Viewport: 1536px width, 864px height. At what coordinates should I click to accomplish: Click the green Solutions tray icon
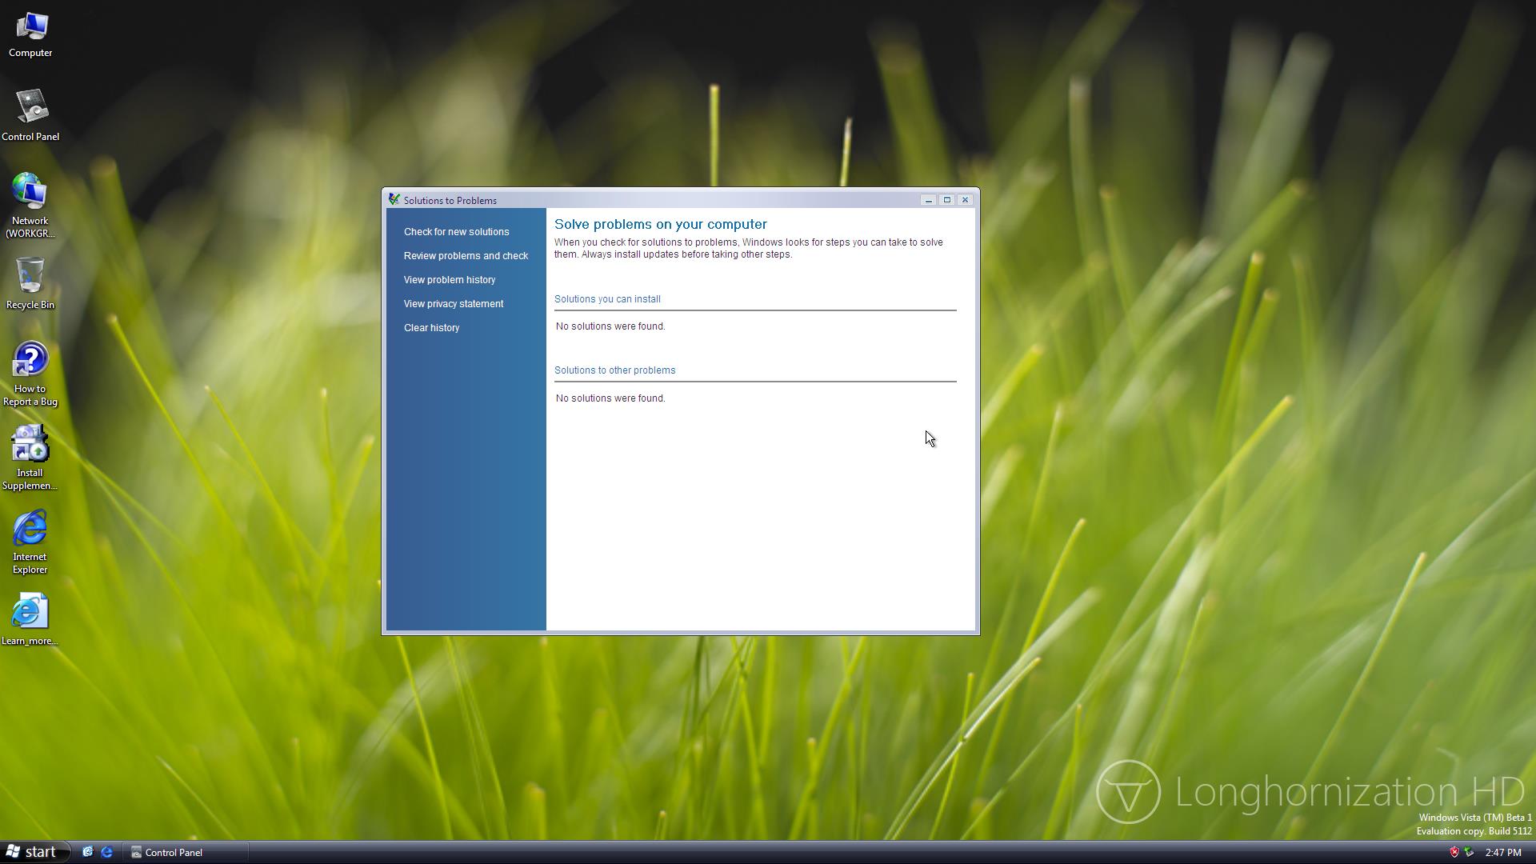coord(1469,852)
